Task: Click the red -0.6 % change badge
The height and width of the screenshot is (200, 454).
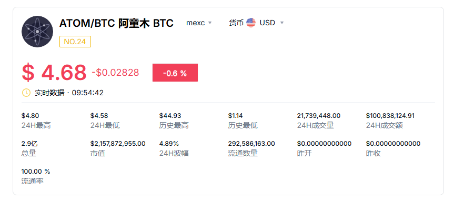Action: pyautogui.click(x=175, y=73)
